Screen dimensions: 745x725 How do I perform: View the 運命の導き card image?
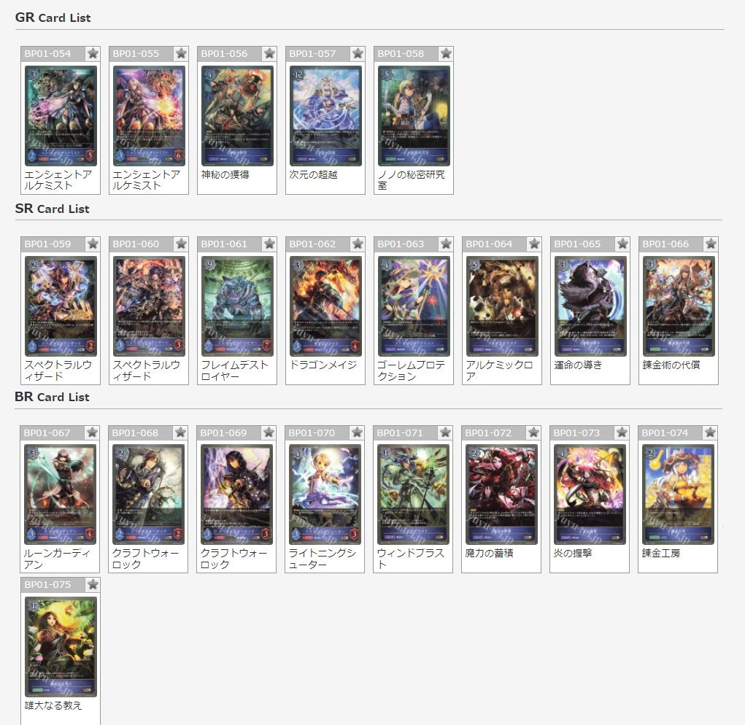point(590,306)
